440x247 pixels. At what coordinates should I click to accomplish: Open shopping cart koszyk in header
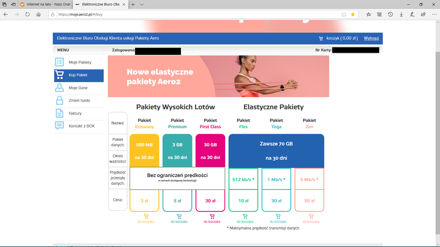[338, 38]
